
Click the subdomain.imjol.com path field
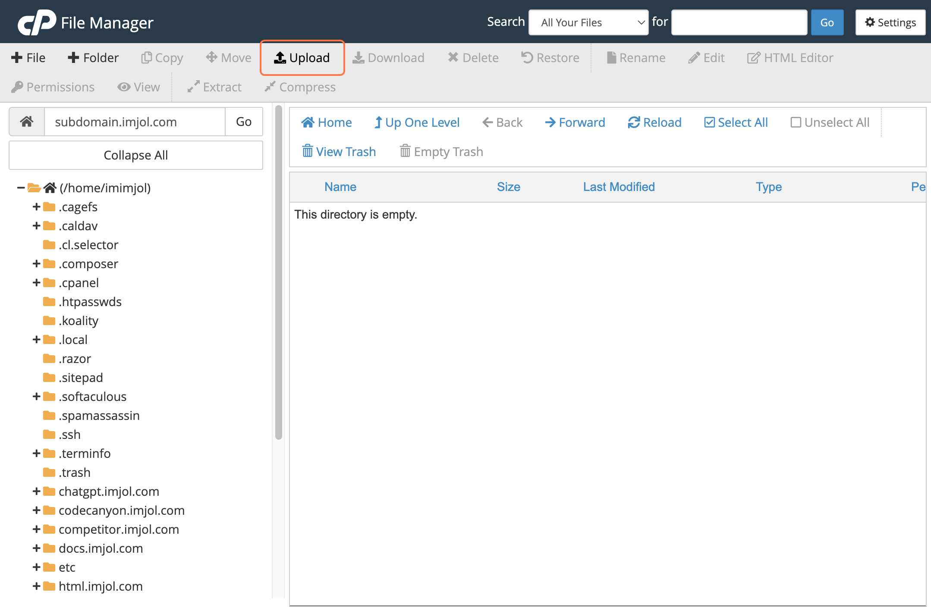(x=135, y=122)
